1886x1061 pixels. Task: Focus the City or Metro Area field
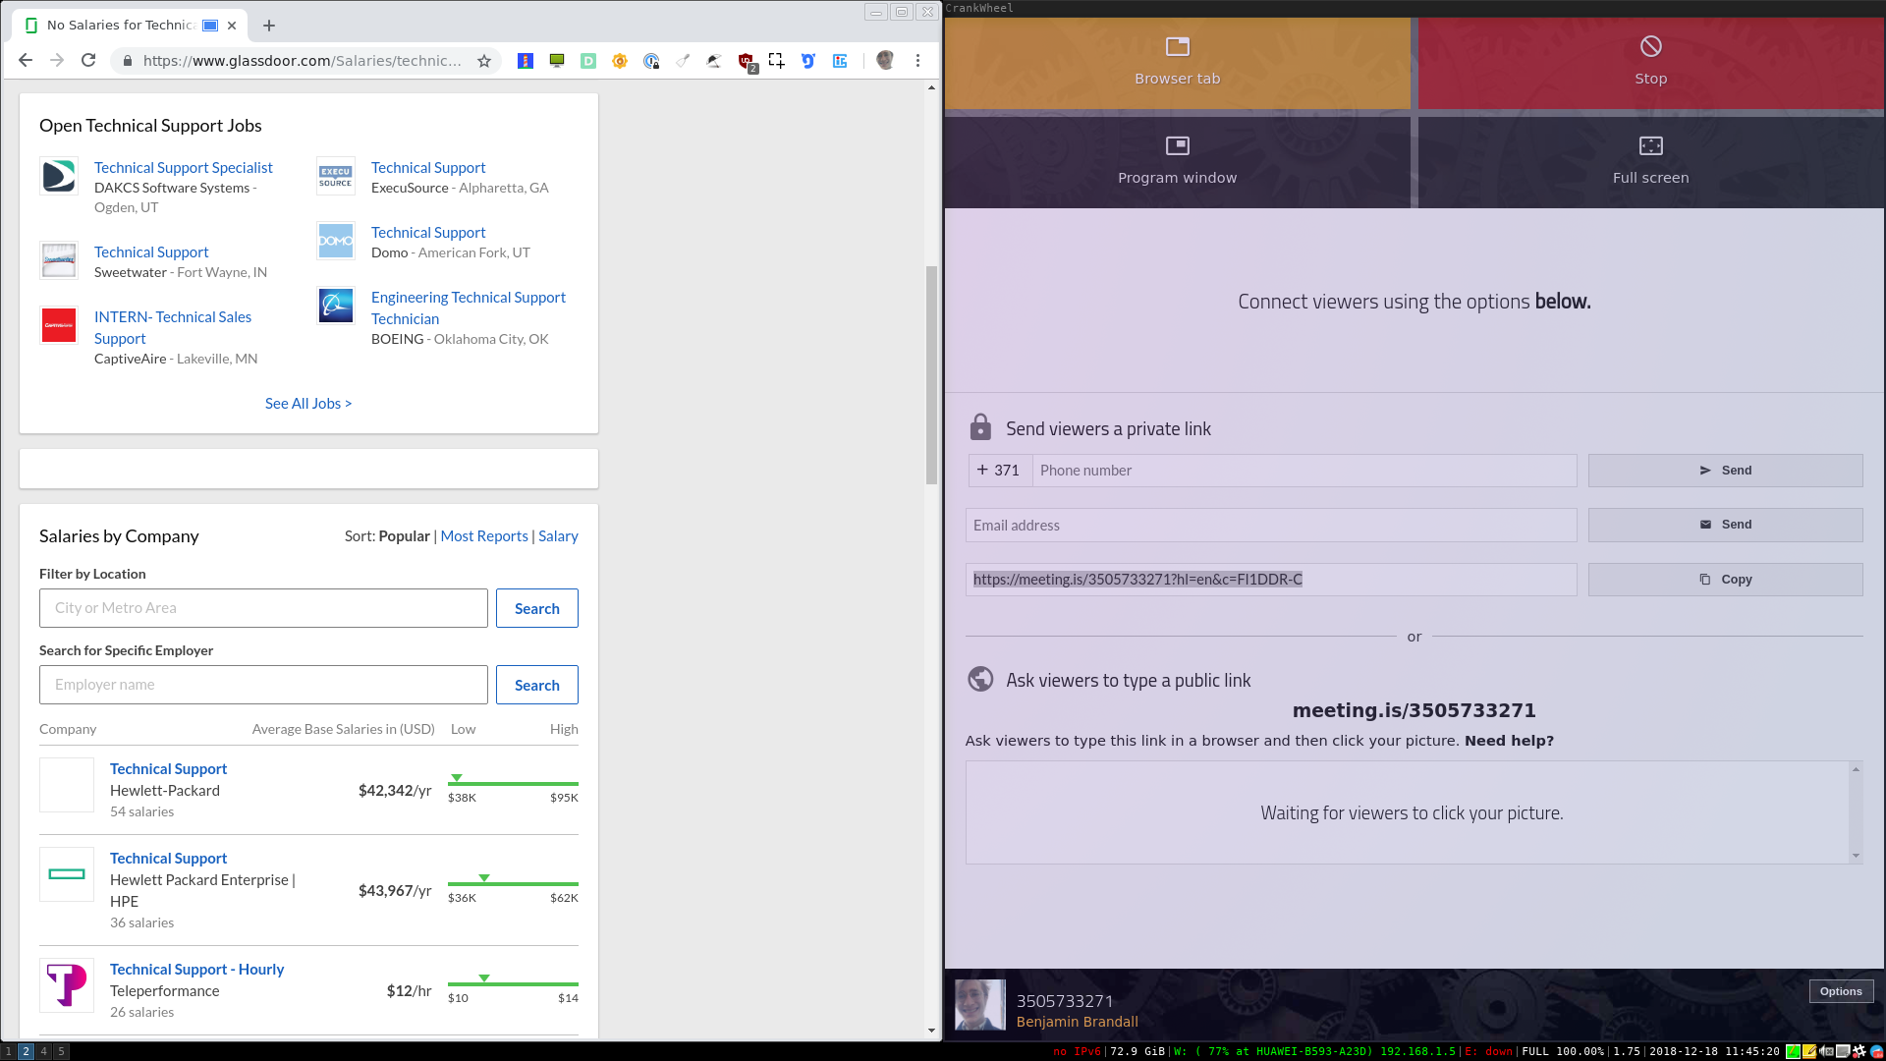[x=263, y=608]
